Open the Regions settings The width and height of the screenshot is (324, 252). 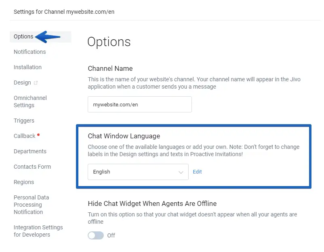tap(23, 182)
